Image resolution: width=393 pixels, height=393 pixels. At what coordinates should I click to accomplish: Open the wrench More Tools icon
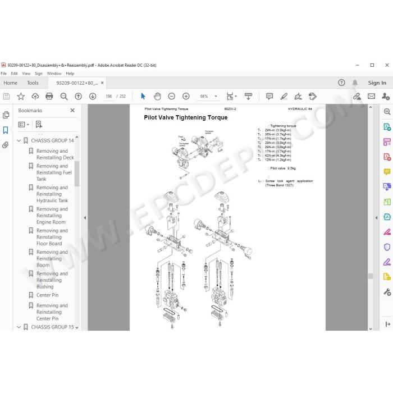(387, 292)
